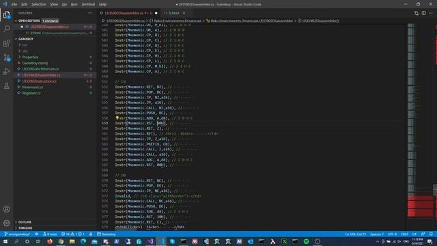Open the Windows Start menu
This screenshot has height=246, width=437.
coord(5,241)
